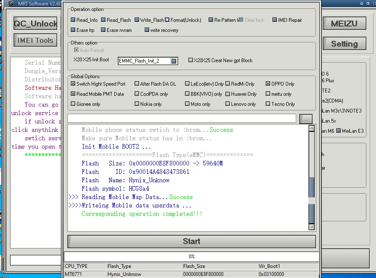
Task: Click the MT6771 cell
Action: 85,274
